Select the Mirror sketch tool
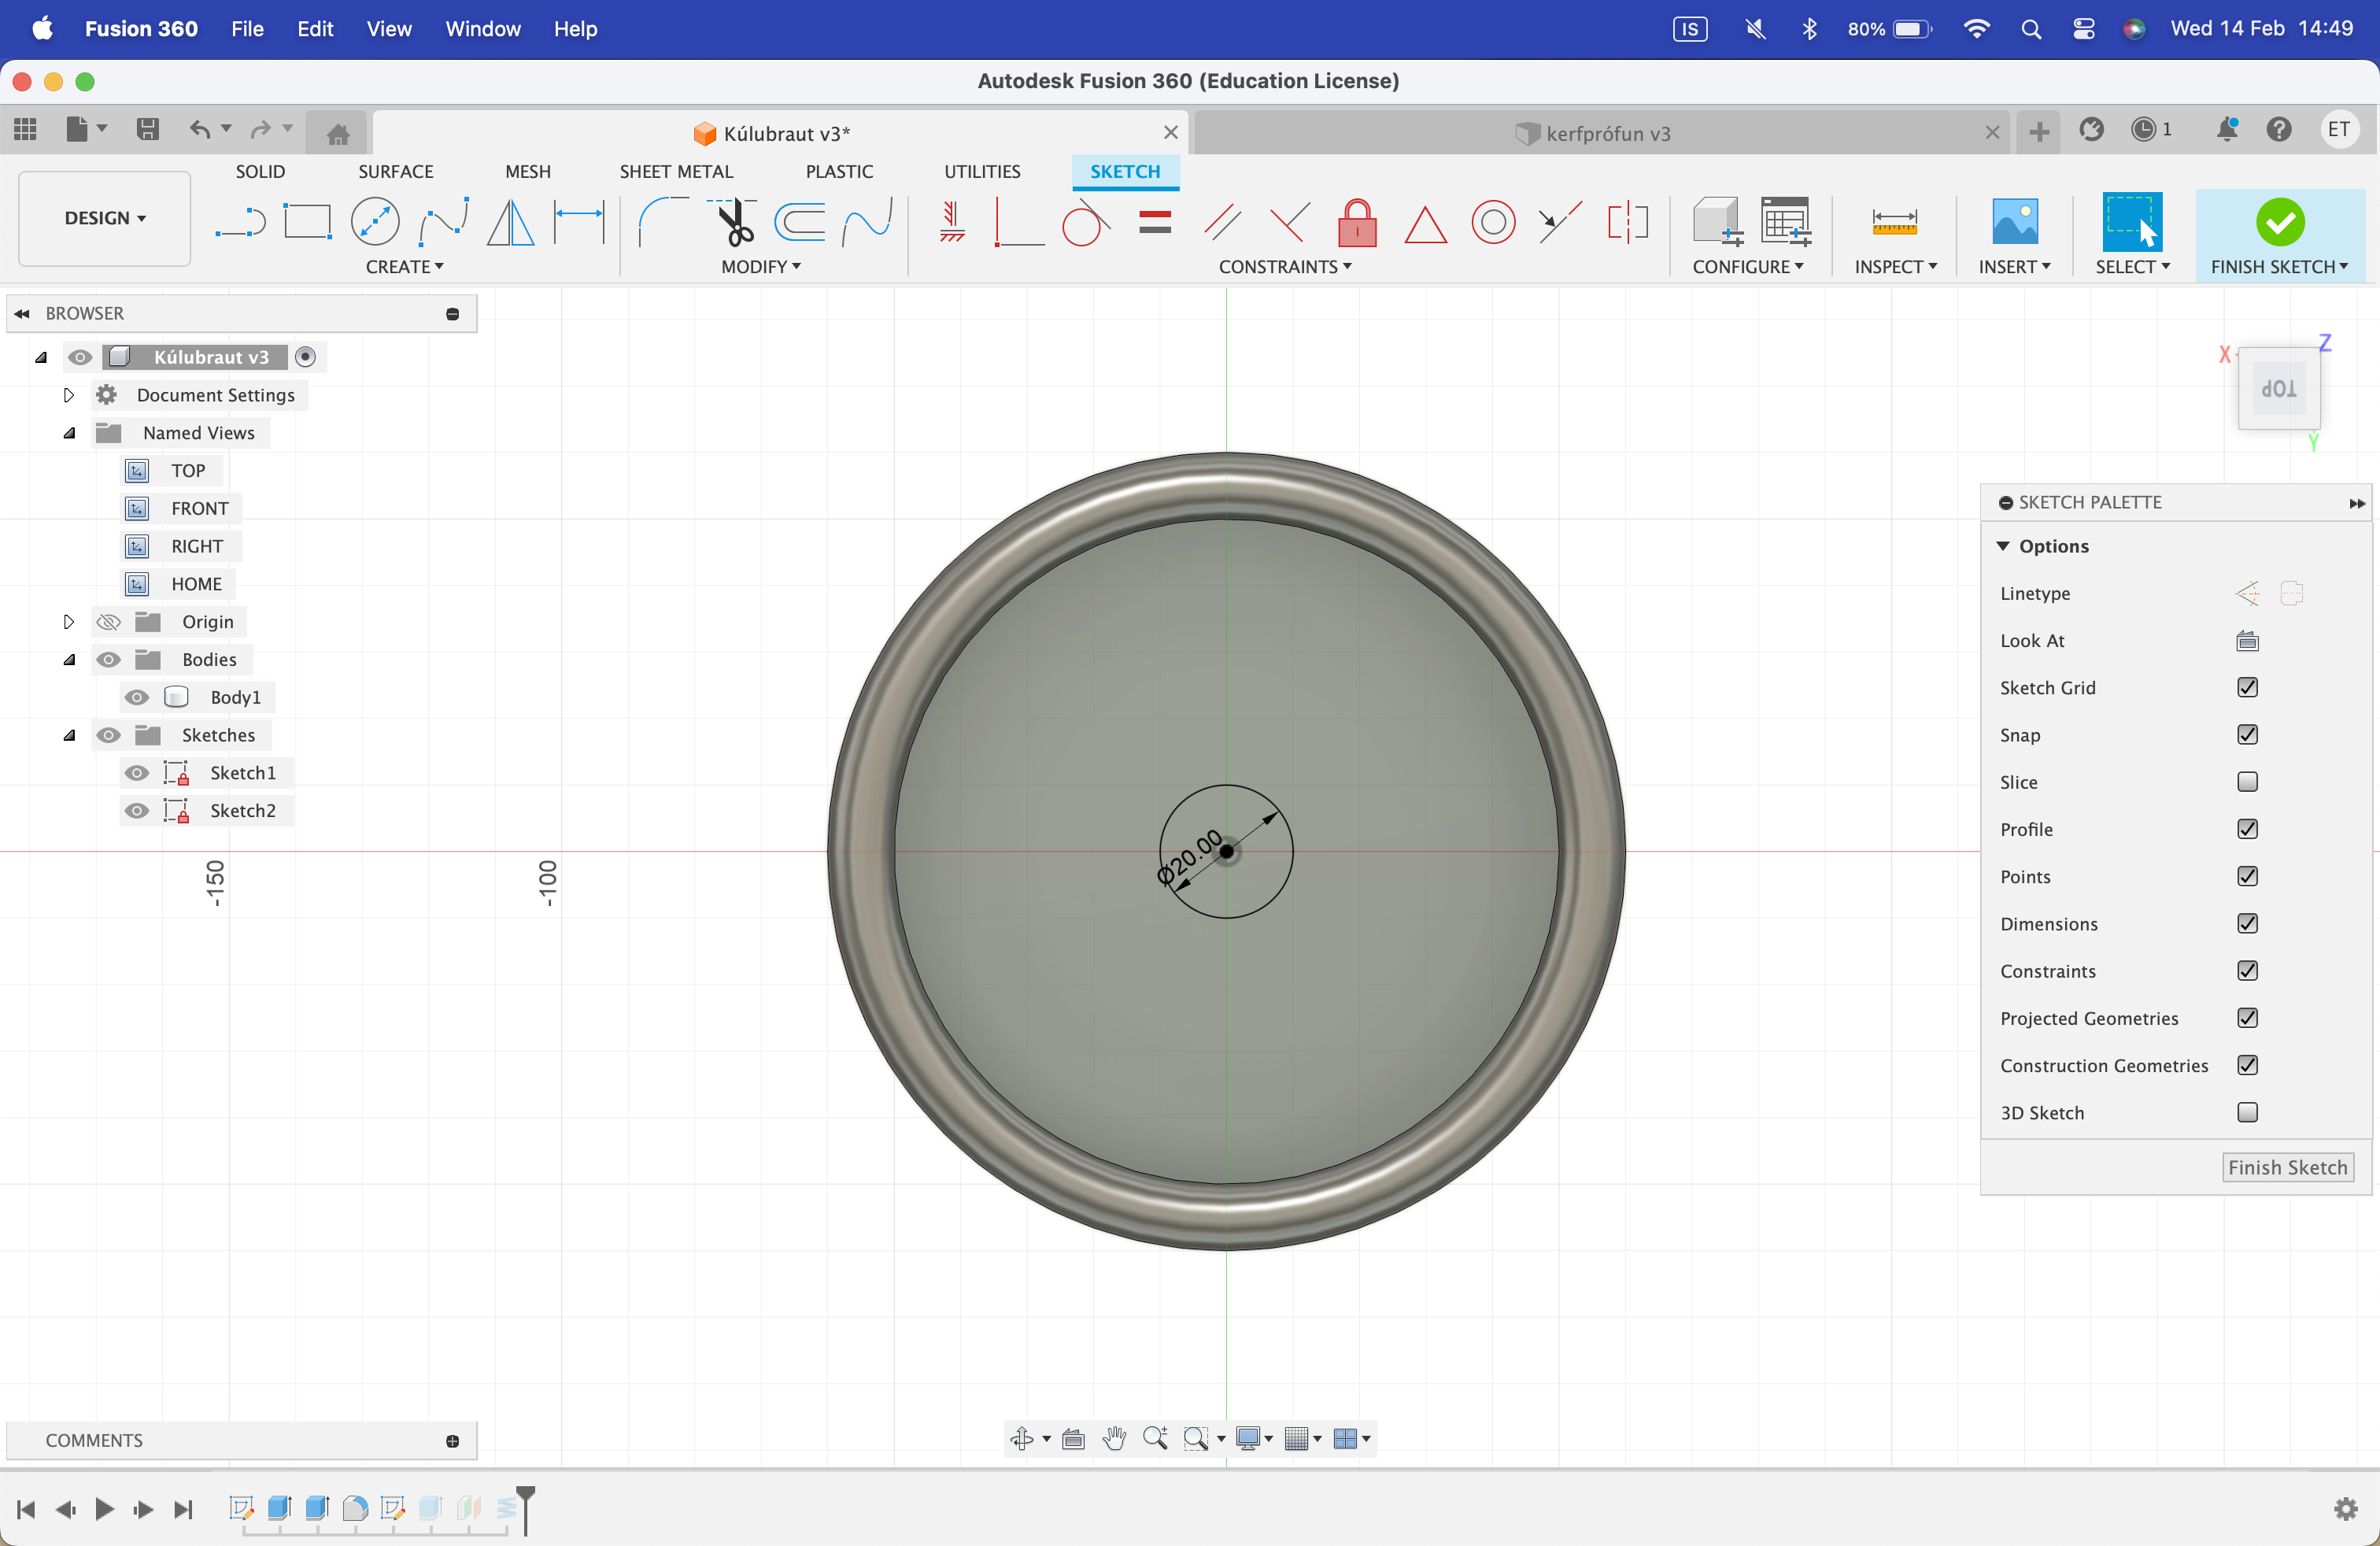Image resolution: width=2380 pixels, height=1546 pixels. (510, 222)
